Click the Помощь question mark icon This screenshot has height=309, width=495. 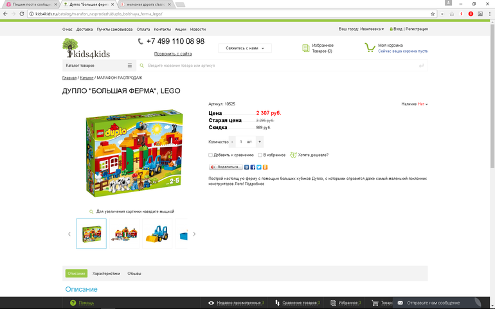click(x=73, y=303)
